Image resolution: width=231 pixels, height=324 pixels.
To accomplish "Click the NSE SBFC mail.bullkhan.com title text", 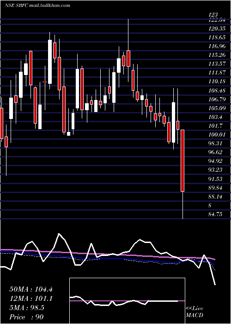I will click(x=37, y=6).
